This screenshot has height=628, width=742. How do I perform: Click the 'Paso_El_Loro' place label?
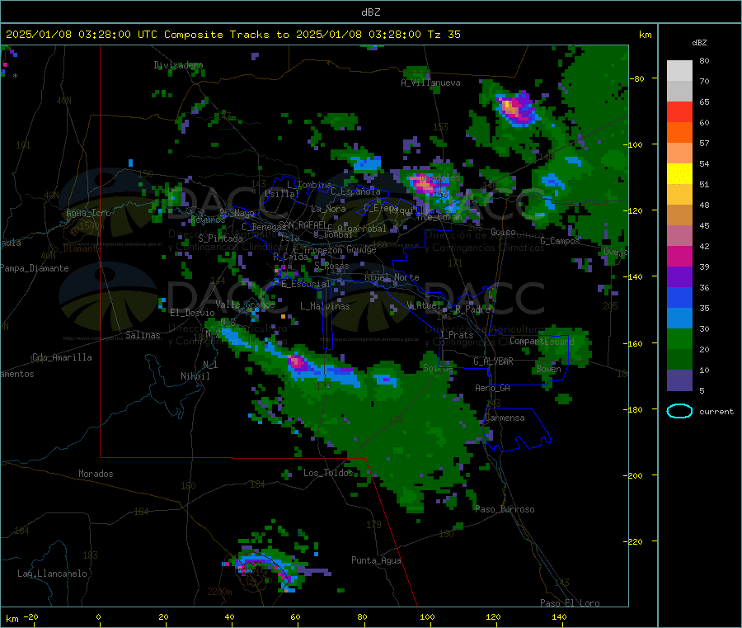point(570,603)
